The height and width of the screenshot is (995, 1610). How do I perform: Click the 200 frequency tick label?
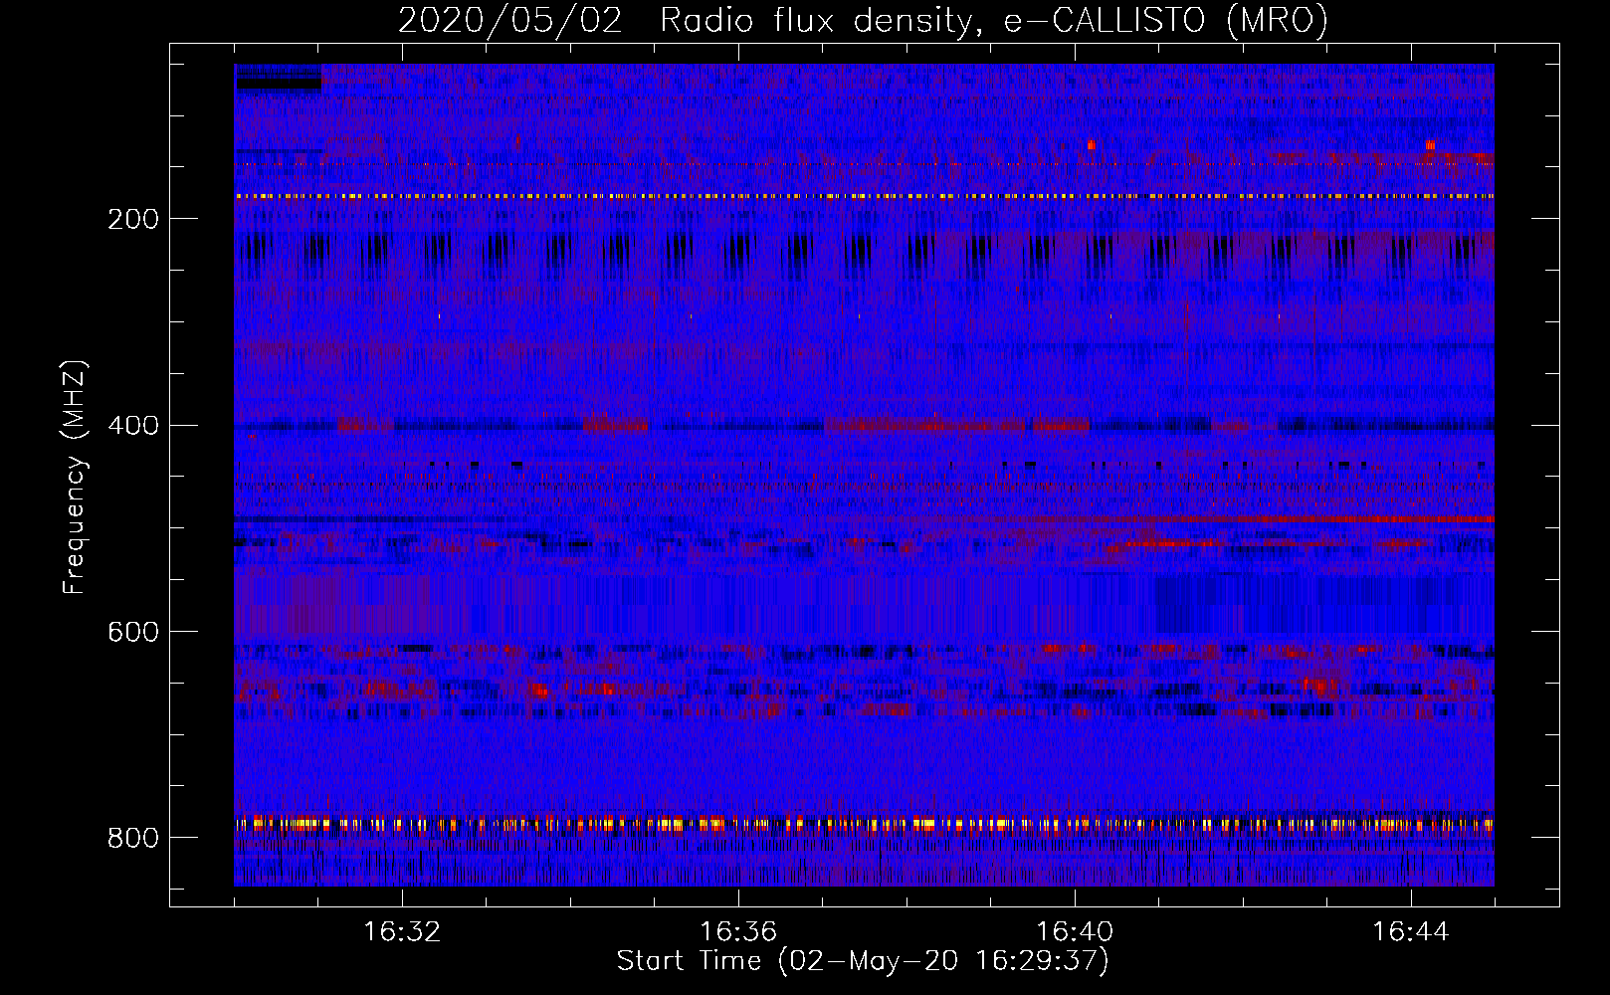(133, 219)
